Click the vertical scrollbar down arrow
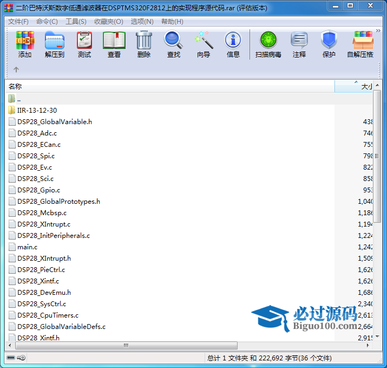This screenshot has width=387, height=368. 377,337
